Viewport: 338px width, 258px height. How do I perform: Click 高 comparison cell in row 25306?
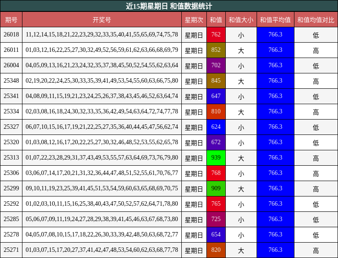(316, 173)
